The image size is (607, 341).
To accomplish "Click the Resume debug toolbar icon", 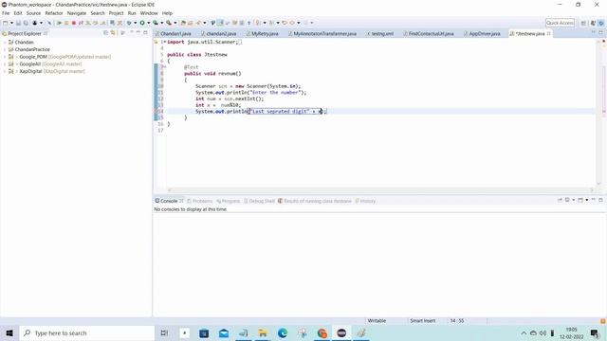I will click(59, 23).
